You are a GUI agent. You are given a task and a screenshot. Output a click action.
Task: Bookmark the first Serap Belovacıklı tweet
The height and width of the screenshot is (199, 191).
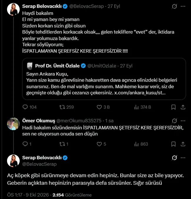click(173, 107)
